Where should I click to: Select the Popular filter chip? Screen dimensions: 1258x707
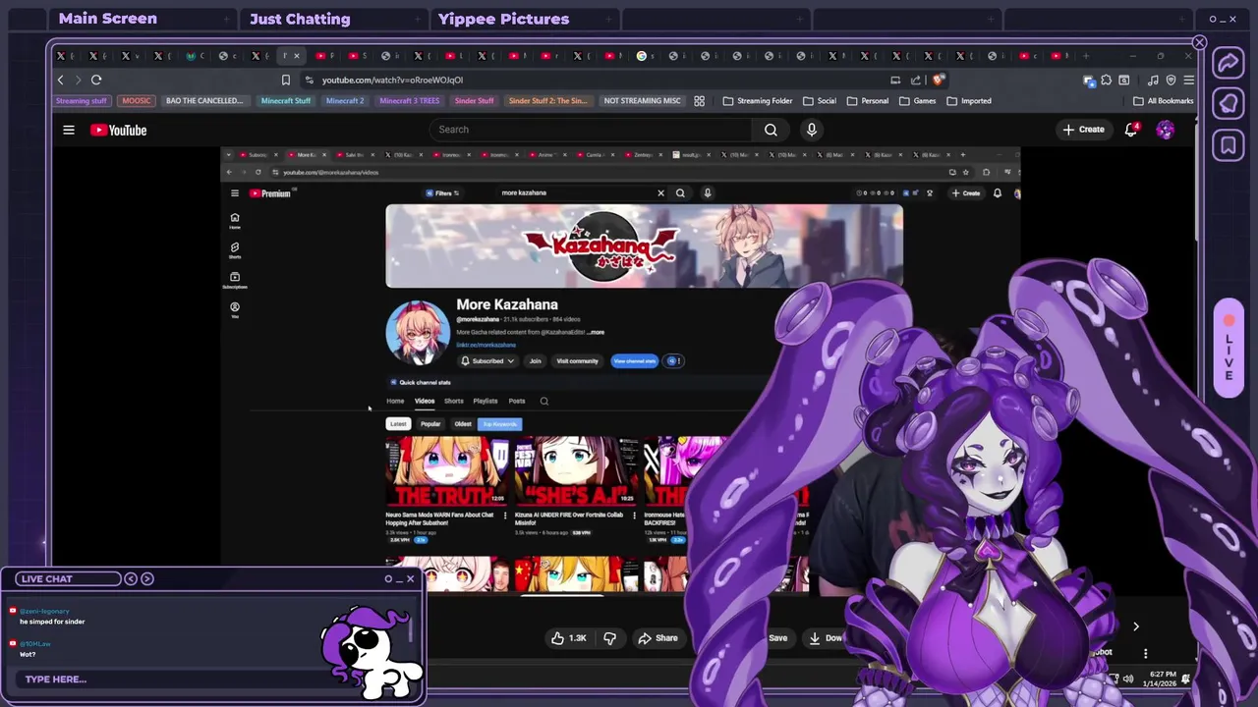tap(430, 424)
